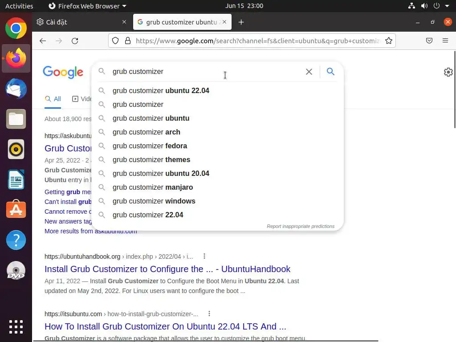Image resolution: width=456 pixels, height=342 pixels.
Task: Choose suggestion grub customizer ubuntu 20.04
Action: click(217, 173)
